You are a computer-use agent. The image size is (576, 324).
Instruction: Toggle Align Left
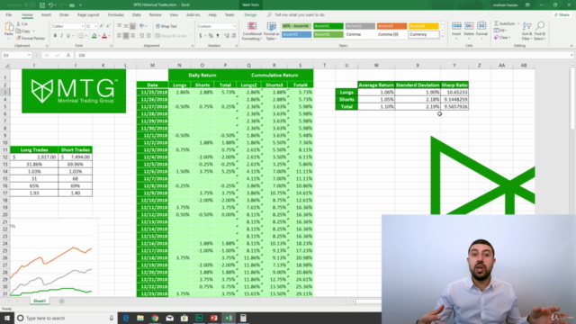click(x=120, y=36)
